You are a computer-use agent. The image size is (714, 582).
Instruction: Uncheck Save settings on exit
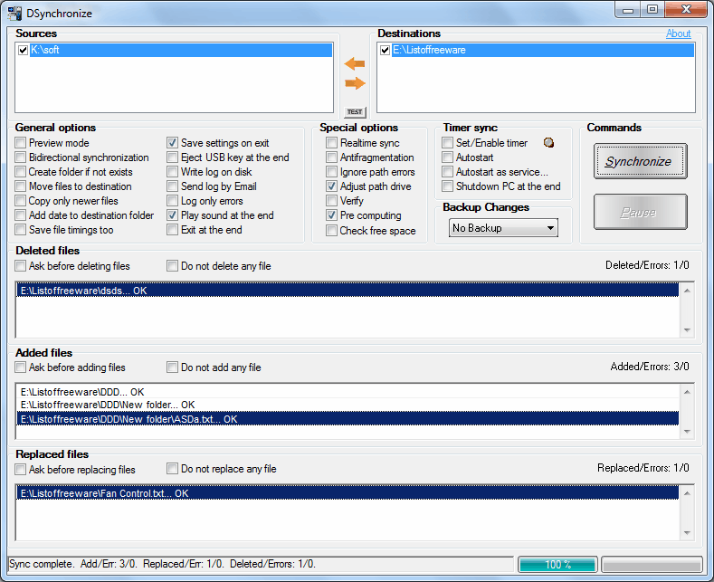(172, 143)
